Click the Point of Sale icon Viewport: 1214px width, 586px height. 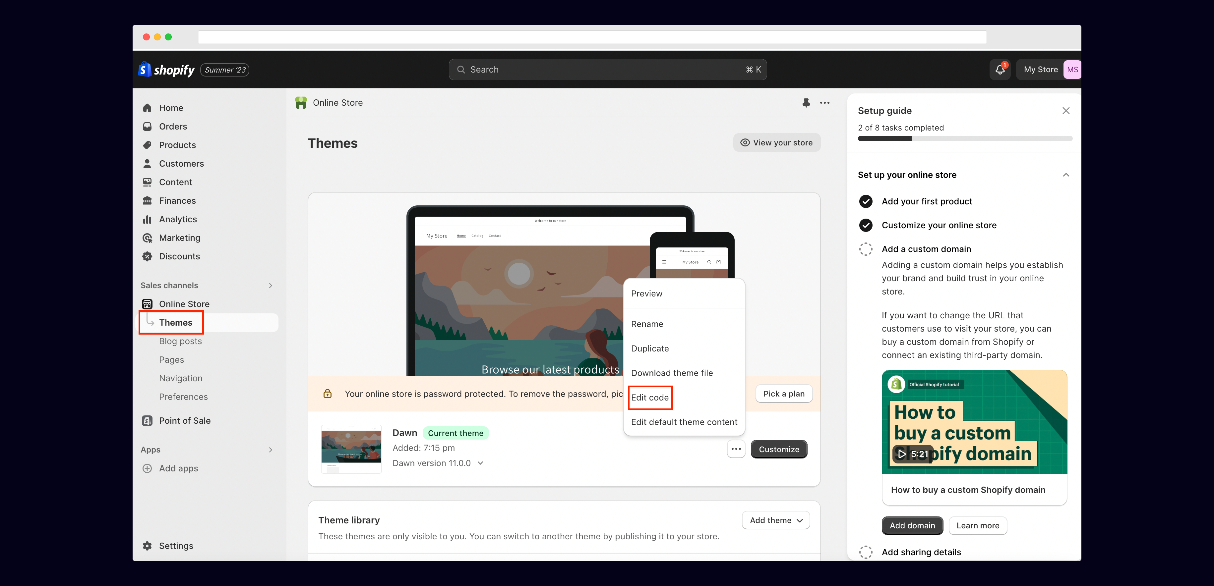click(148, 421)
